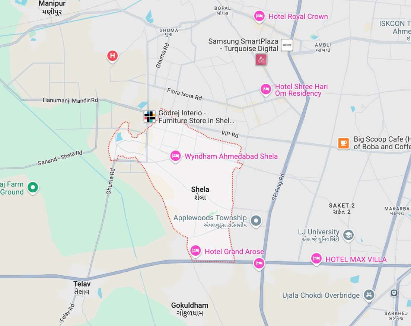411x326 pixels.
Task: Click the Shela locality label
Action: (200, 193)
